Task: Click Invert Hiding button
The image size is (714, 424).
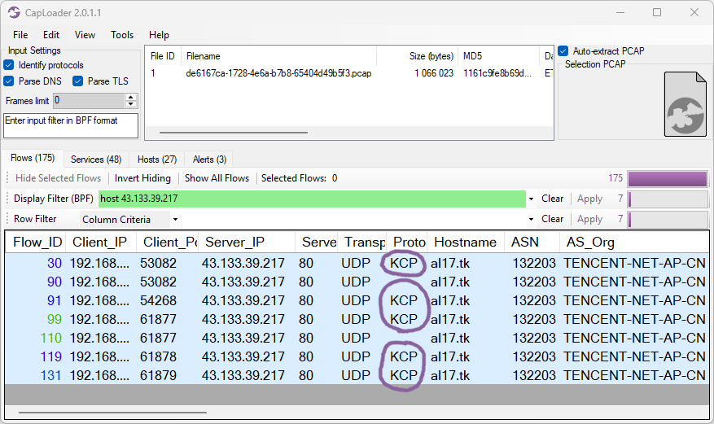Action: [x=142, y=178]
